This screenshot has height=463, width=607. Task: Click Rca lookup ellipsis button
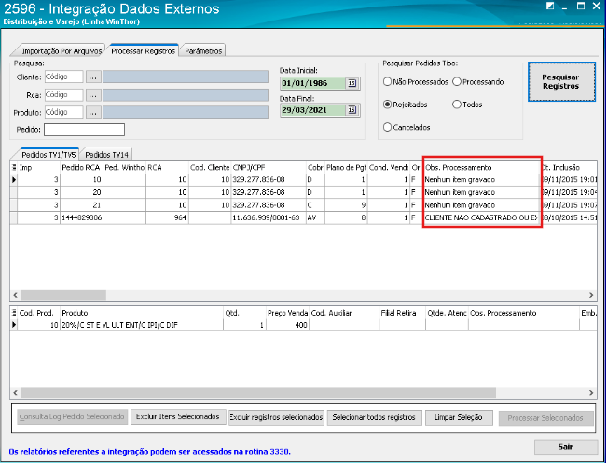click(93, 95)
